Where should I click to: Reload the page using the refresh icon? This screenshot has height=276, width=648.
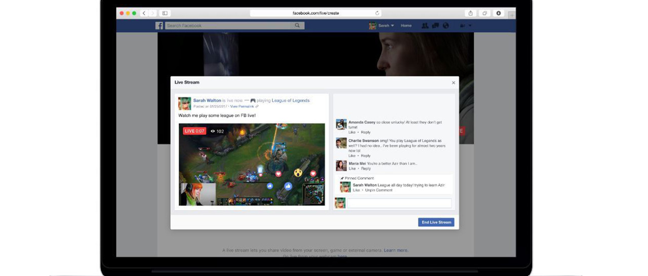(x=377, y=13)
